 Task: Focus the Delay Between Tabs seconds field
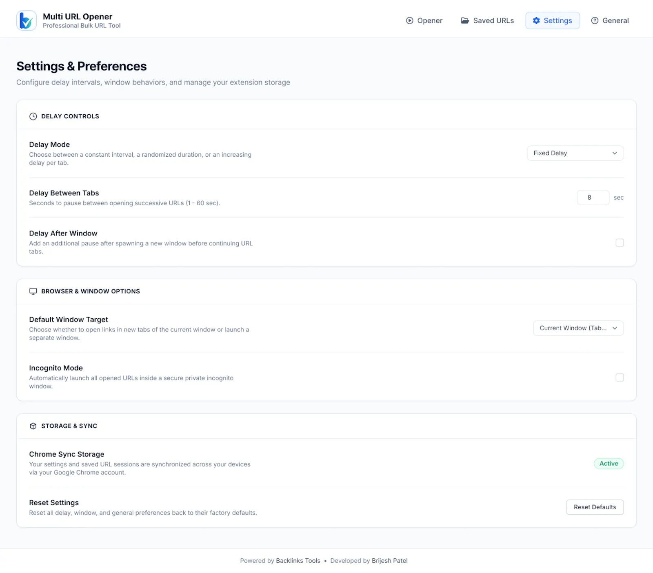tap(593, 198)
